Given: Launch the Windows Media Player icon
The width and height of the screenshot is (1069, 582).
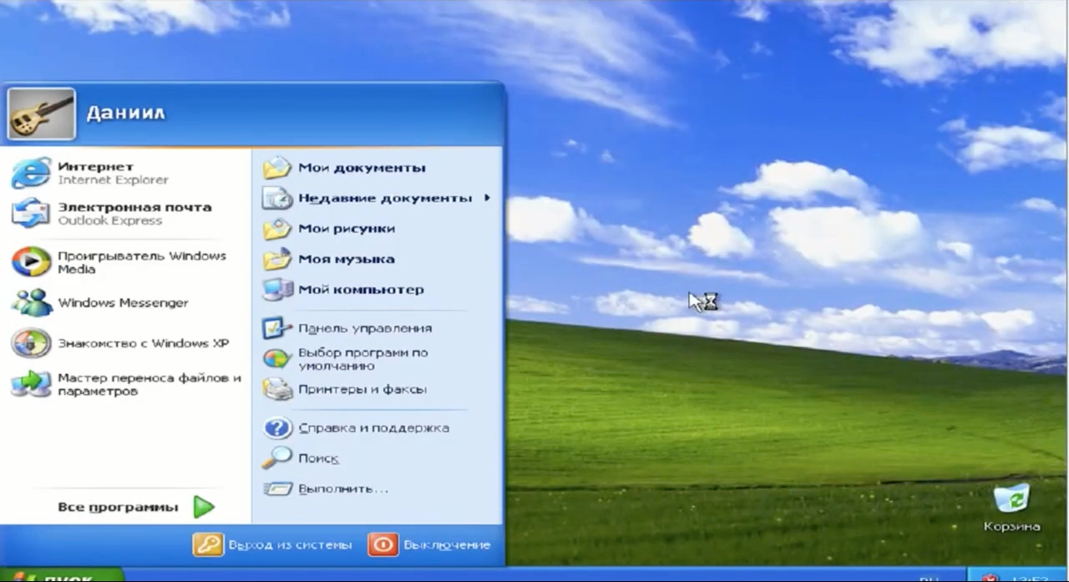Looking at the screenshot, I should click(x=31, y=262).
